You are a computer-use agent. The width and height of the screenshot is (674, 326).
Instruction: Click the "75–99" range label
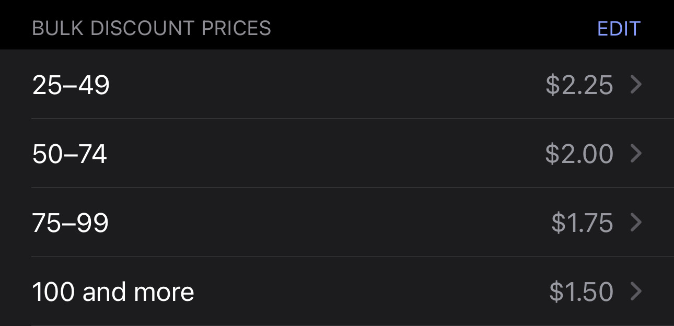click(71, 223)
